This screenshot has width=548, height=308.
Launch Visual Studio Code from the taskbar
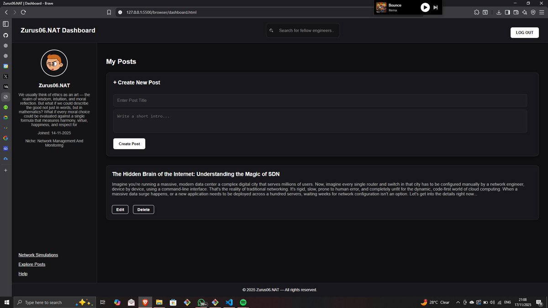[229, 302]
